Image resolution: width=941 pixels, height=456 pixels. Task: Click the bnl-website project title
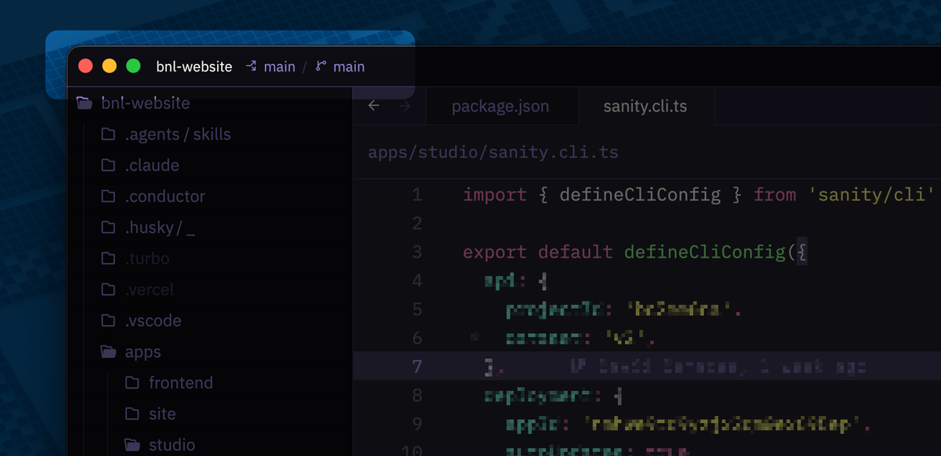(194, 67)
